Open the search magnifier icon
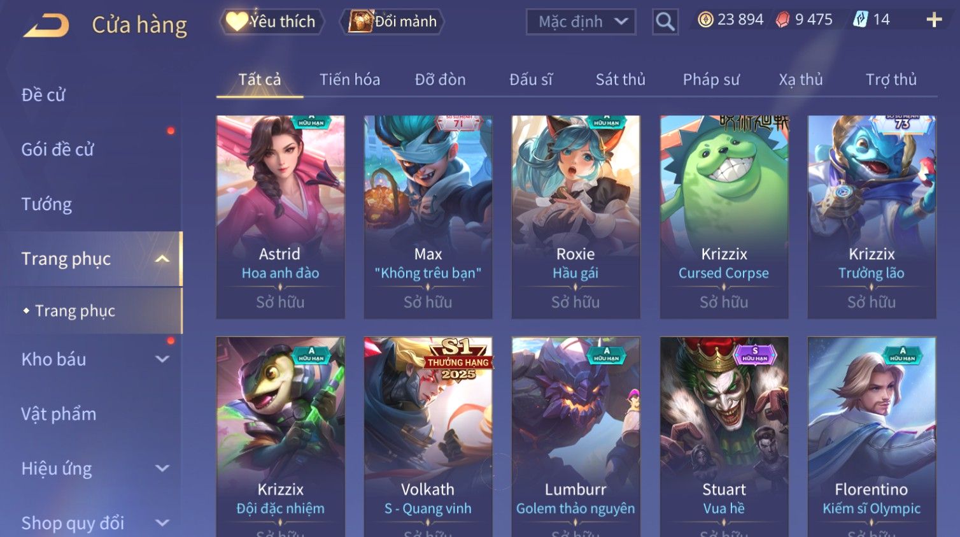 pyautogui.click(x=665, y=22)
